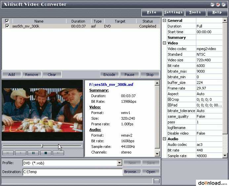This screenshot has width=229, height=186.
Task: Click the next track playback button
Action: click(x=58, y=153)
